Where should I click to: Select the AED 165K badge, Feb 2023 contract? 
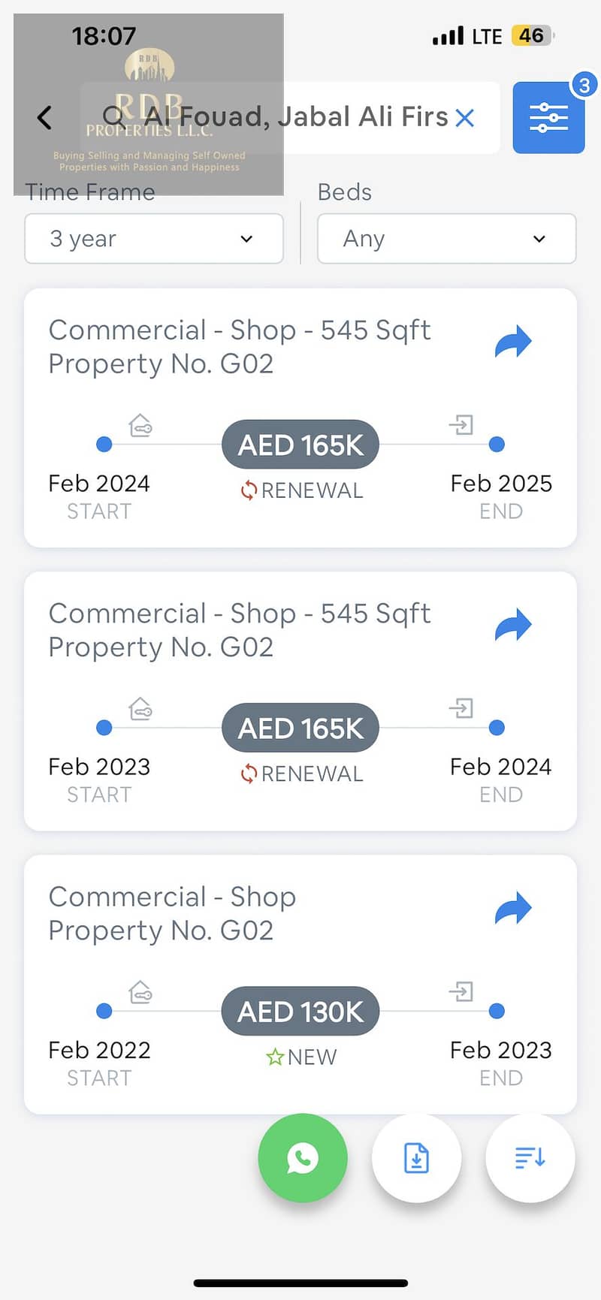pos(300,728)
